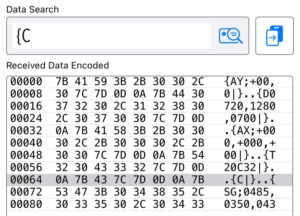Click ASCII text SG;0485,

point(250,192)
